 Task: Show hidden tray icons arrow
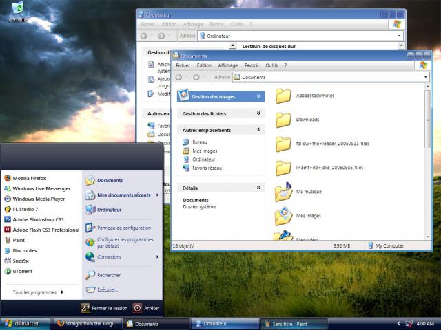pos(399,324)
